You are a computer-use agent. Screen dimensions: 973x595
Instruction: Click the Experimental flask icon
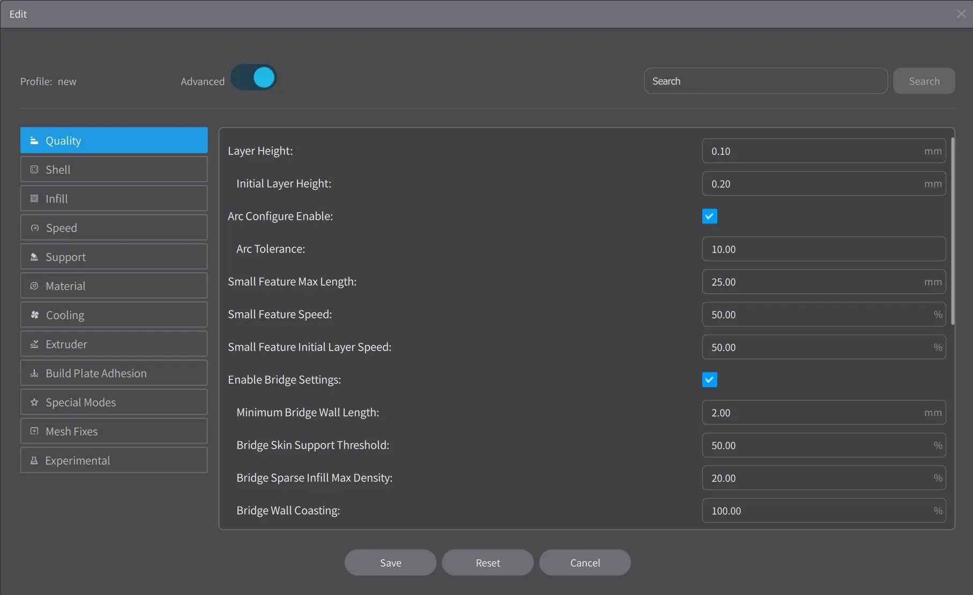34,460
